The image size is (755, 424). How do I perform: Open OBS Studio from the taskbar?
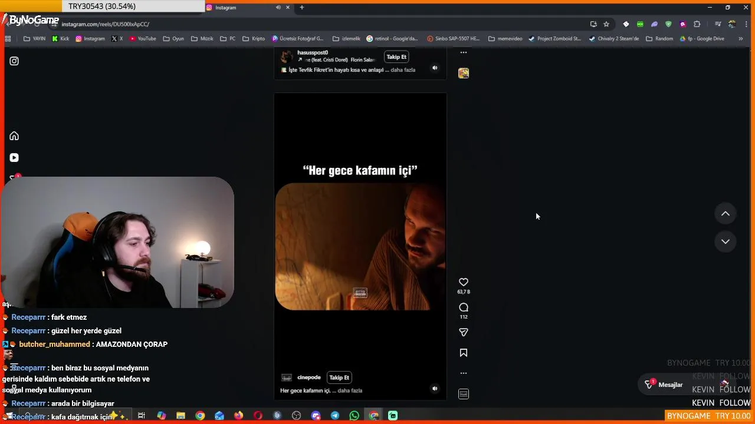(x=296, y=416)
